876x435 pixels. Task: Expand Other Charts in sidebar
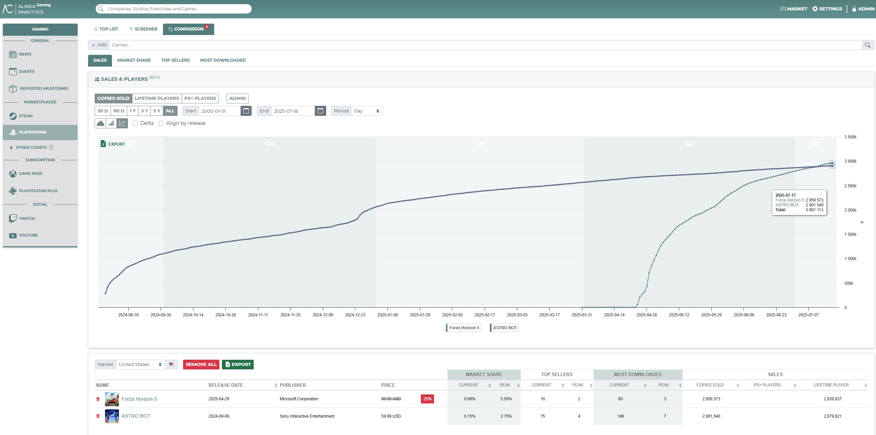[31, 147]
